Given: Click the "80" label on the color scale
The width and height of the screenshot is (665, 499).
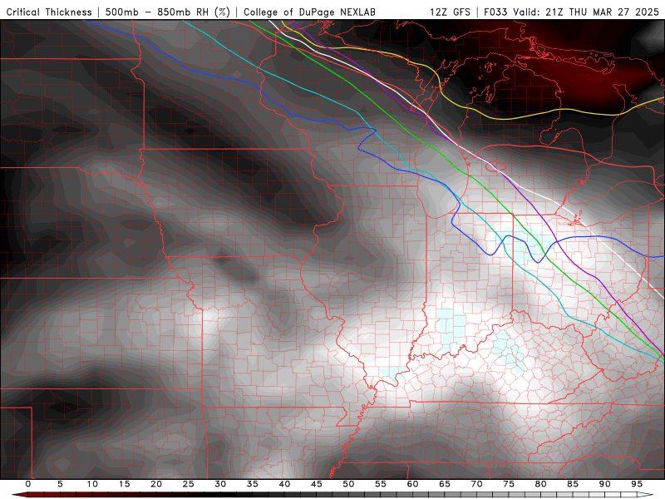Looking at the screenshot, I should (x=540, y=484).
